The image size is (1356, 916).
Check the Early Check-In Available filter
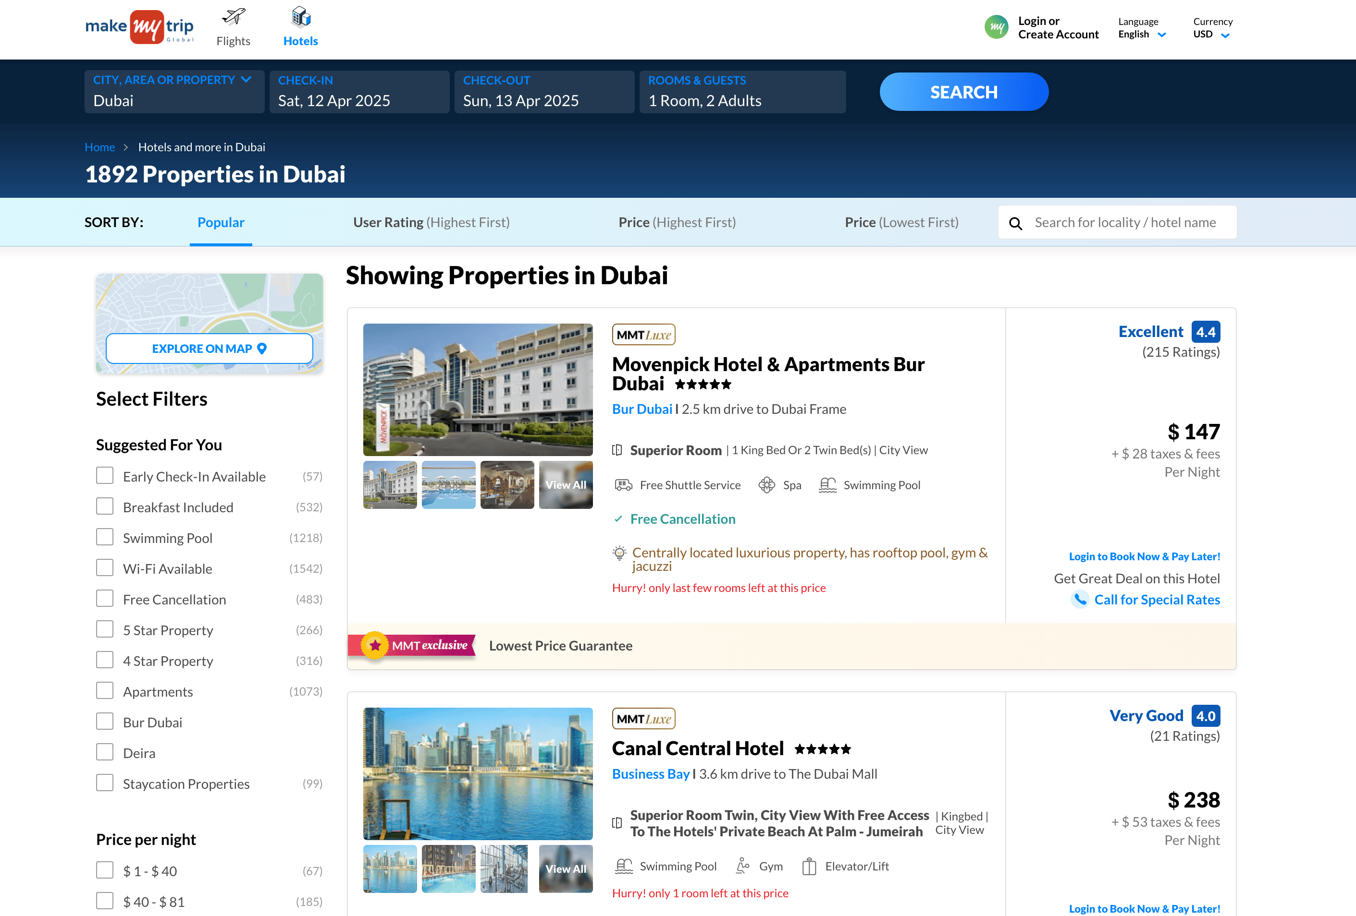(105, 476)
